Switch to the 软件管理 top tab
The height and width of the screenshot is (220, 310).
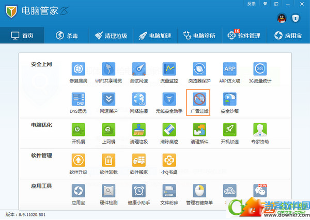244,36
